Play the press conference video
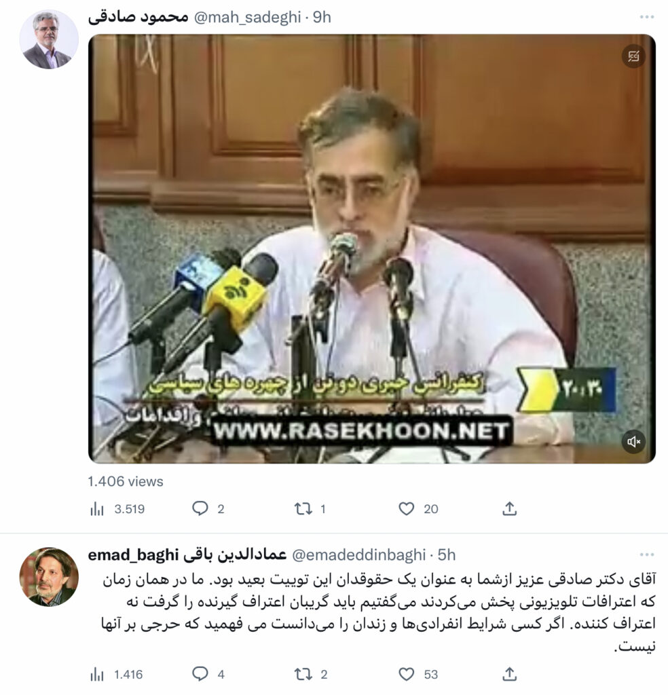Viewport: 668px width, 695px height. (x=372, y=248)
